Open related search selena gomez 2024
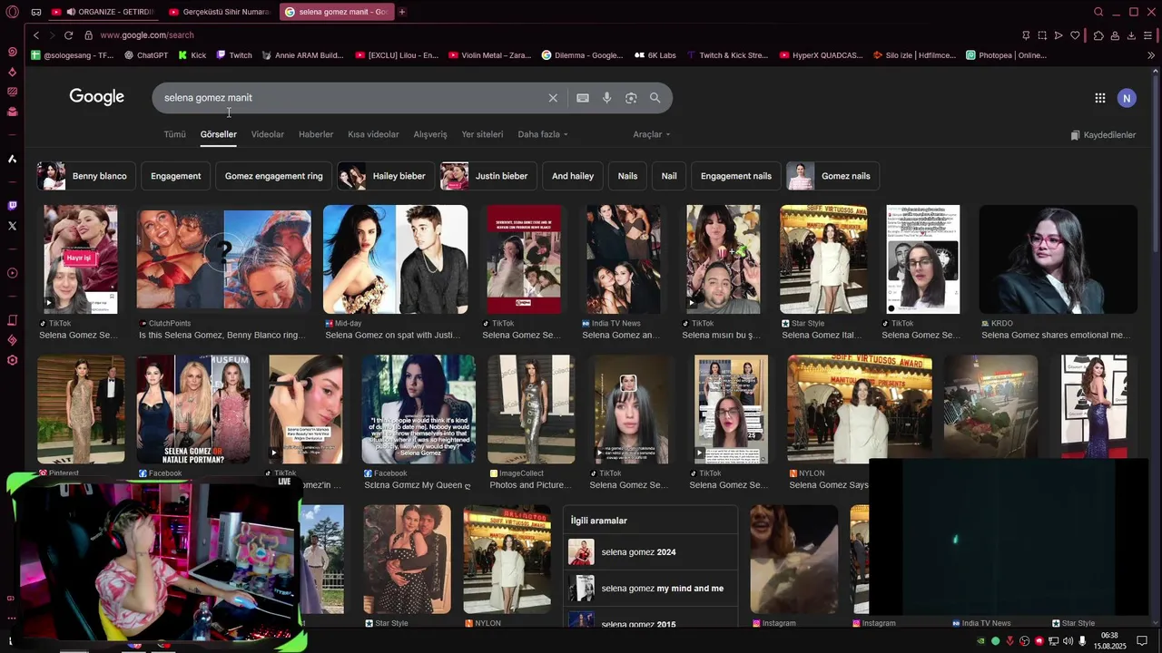Image resolution: width=1162 pixels, height=653 pixels. pos(650,552)
